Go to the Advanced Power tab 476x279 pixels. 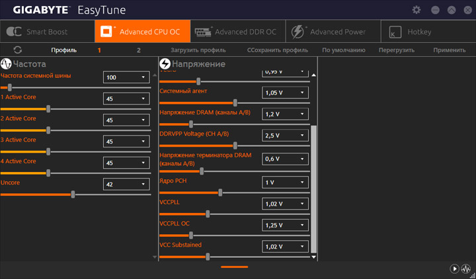point(333,31)
